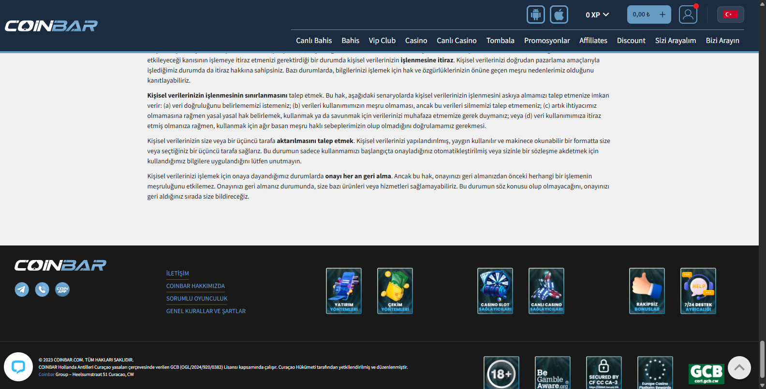Image resolution: width=766 pixels, height=389 pixels.
Task: Open Sizi Arayalım callback request
Action: coord(676,41)
